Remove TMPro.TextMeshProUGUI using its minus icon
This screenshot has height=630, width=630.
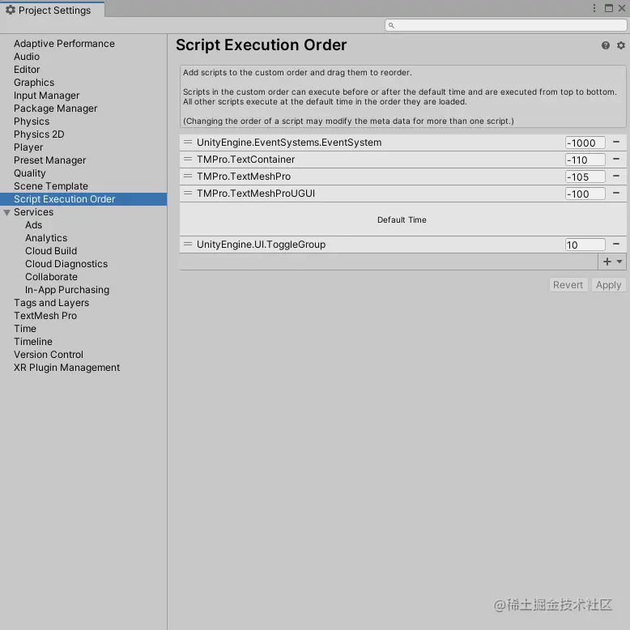616,193
